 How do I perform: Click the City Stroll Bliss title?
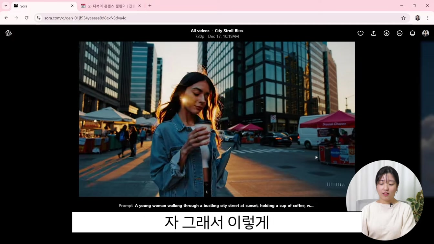(229, 31)
